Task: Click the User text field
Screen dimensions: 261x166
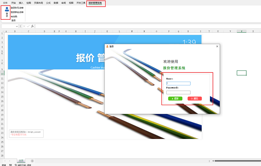Action: tap(178, 84)
